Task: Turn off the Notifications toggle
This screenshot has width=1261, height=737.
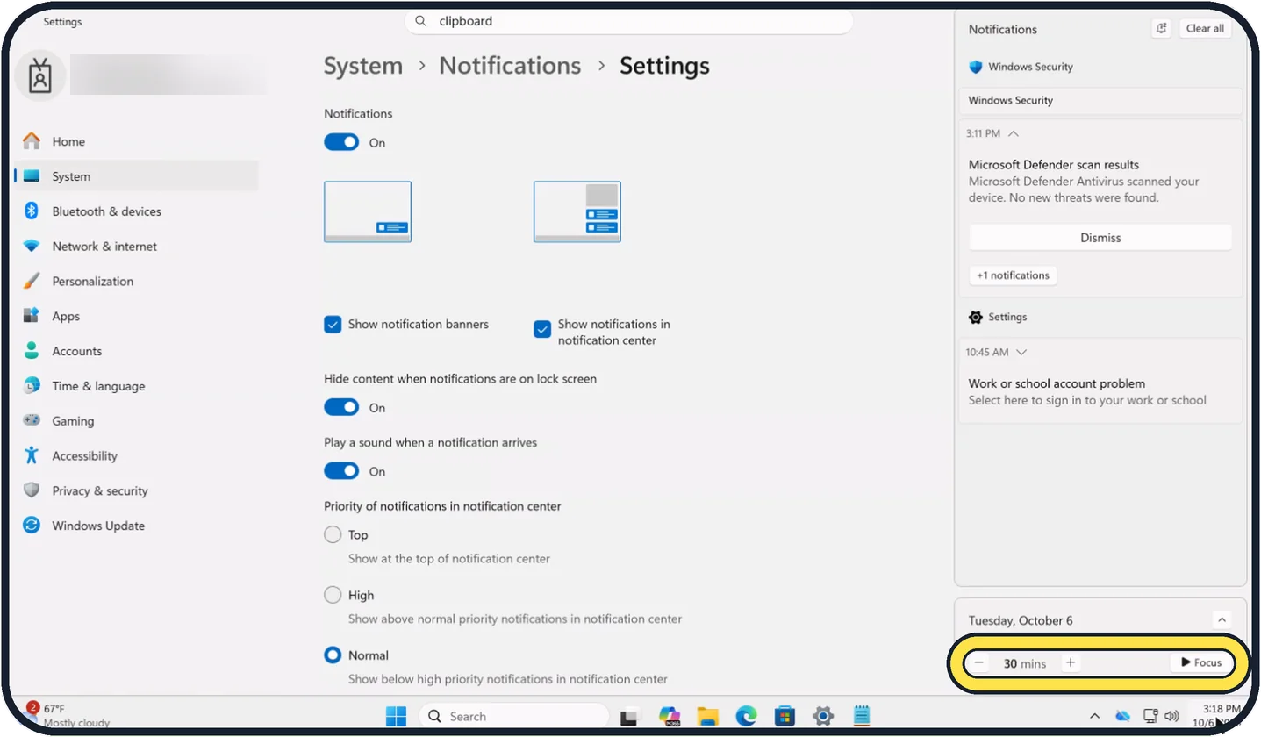Action: click(x=341, y=142)
